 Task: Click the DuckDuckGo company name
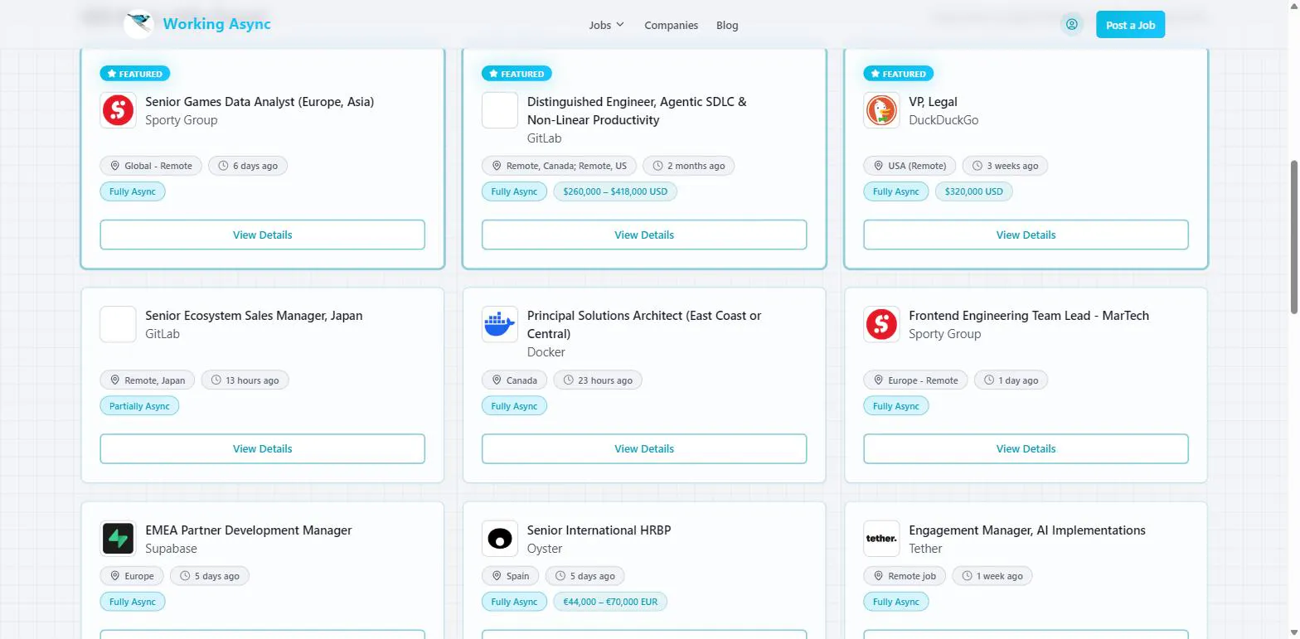click(x=943, y=120)
